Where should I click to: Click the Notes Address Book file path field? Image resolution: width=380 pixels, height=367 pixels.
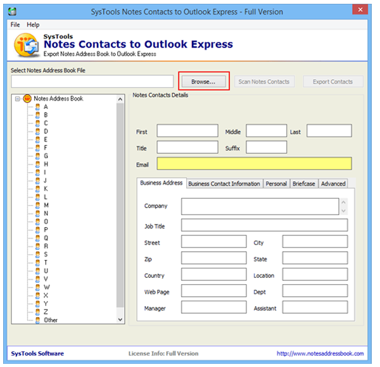point(92,82)
